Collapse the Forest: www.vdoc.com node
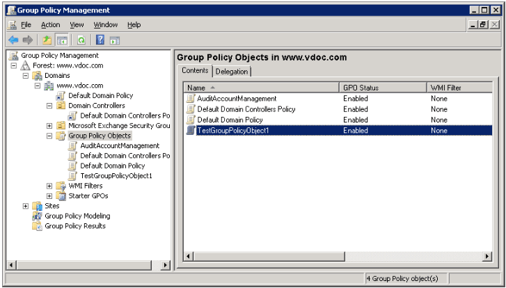This screenshot has width=506, height=288. click(x=14, y=65)
